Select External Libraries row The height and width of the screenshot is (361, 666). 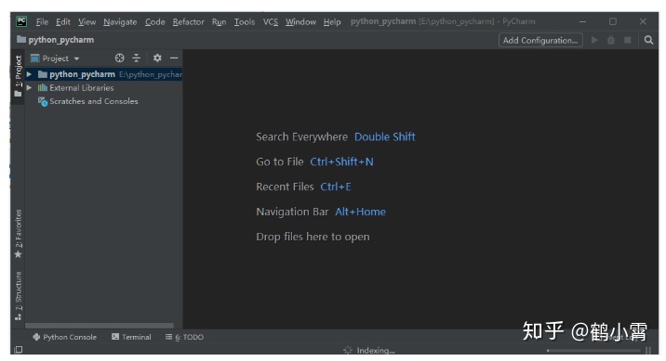tap(104, 88)
